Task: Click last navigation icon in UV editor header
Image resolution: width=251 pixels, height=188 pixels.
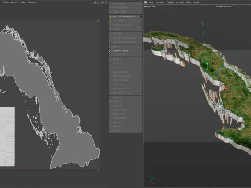Action: click(106, 2)
